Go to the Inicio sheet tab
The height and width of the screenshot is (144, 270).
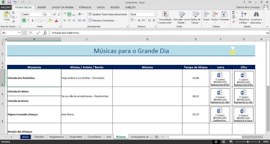pyautogui.click(x=25, y=137)
